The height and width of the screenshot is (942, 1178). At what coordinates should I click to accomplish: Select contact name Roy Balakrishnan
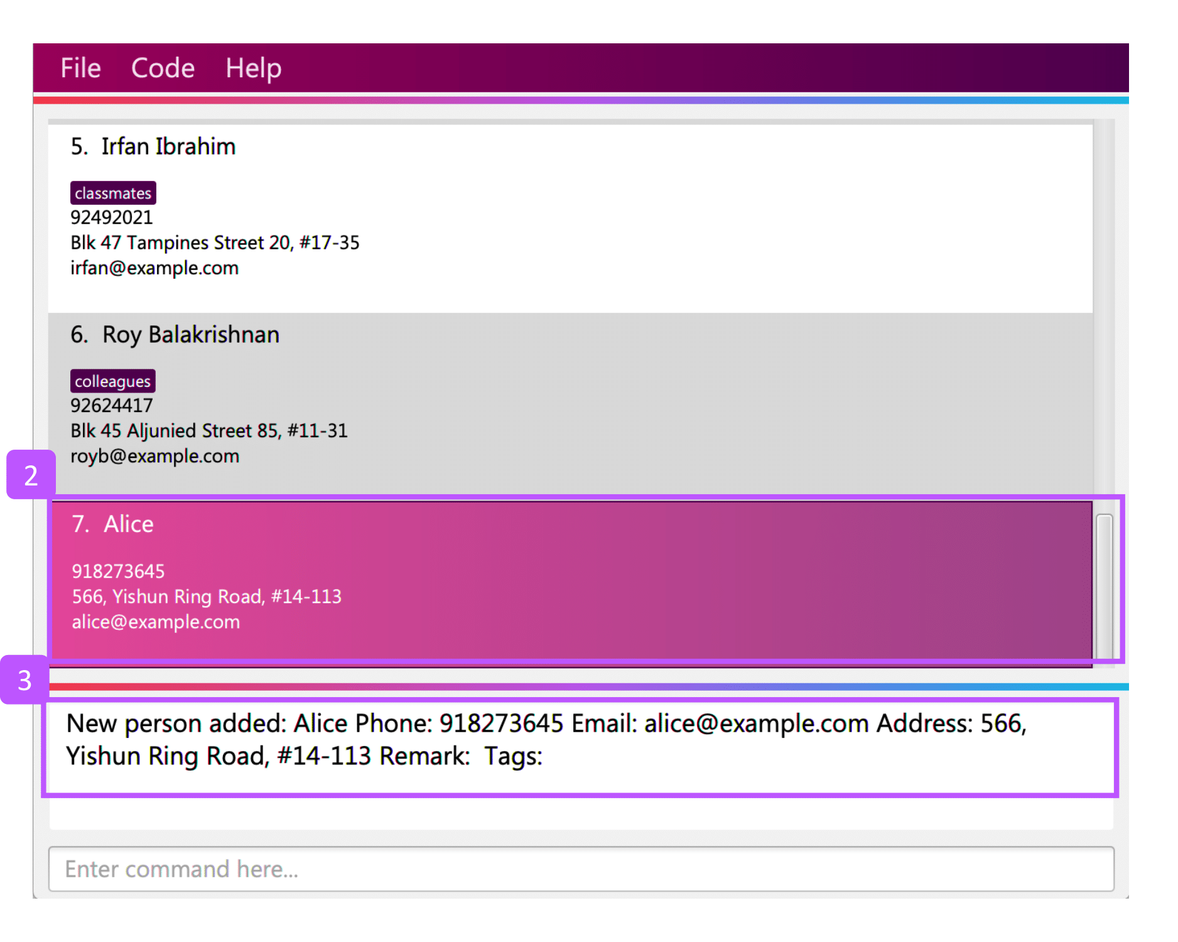[x=191, y=335]
